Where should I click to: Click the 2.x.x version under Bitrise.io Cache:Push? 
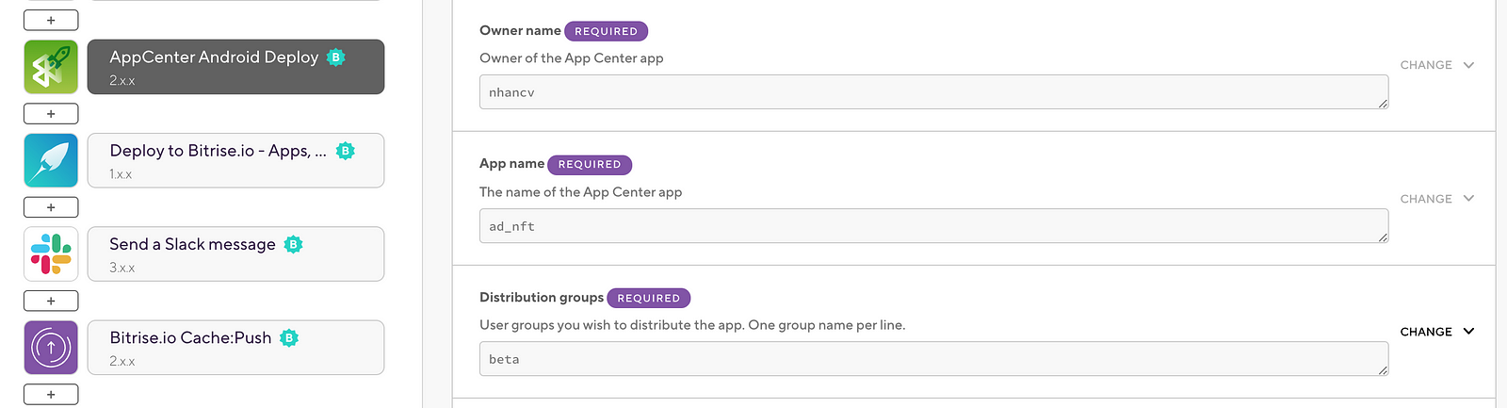point(122,361)
